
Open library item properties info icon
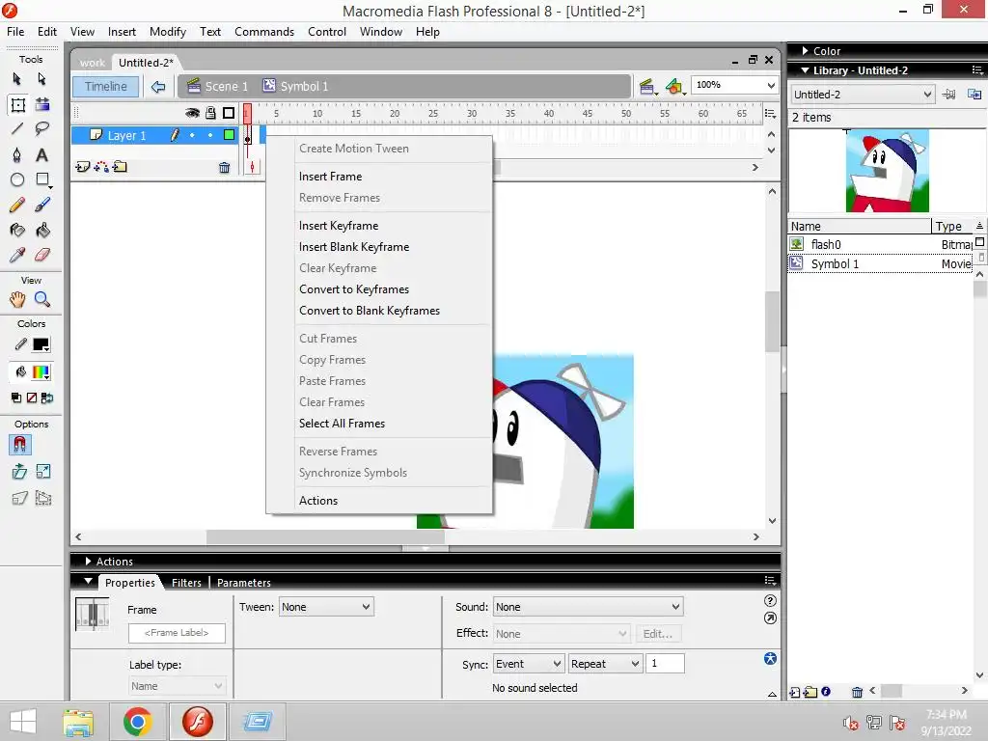[826, 691]
